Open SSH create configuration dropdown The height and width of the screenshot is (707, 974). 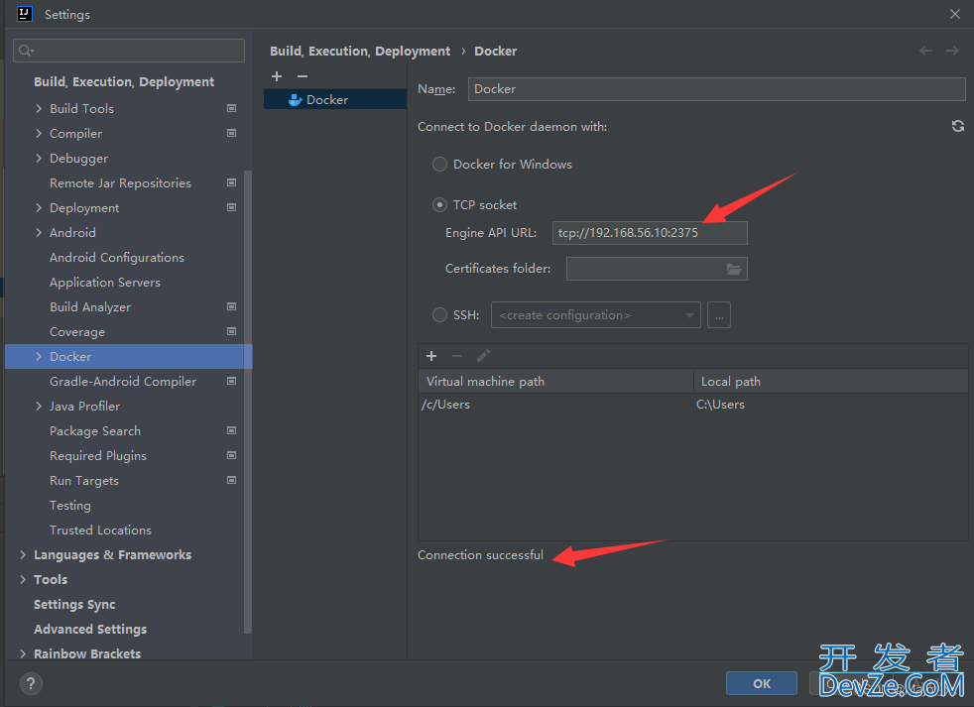coord(596,315)
